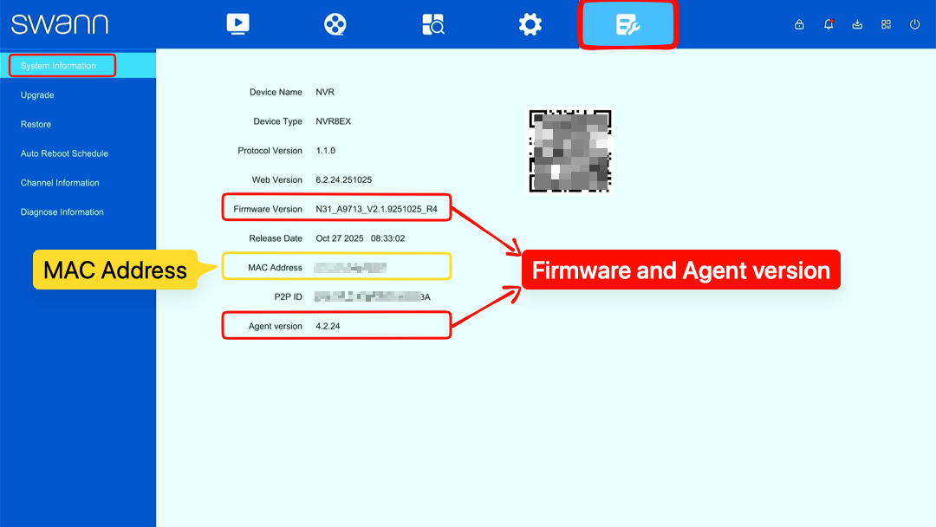The image size is (936, 527).
Task: Open the Playback film reel icon
Action: [335, 24]
